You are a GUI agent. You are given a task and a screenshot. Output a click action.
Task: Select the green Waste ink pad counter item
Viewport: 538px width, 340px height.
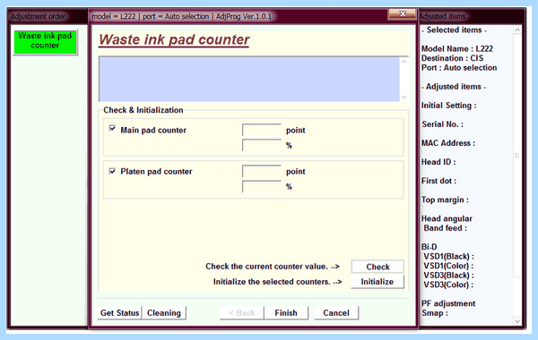46,42
